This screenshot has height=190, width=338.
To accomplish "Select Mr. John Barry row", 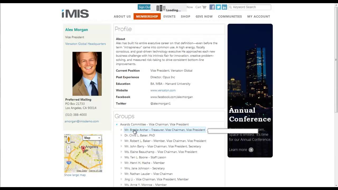I will 163,146.
